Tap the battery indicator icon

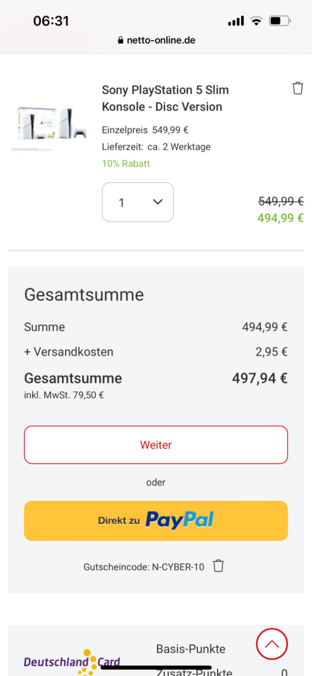[x=280, y=21]
